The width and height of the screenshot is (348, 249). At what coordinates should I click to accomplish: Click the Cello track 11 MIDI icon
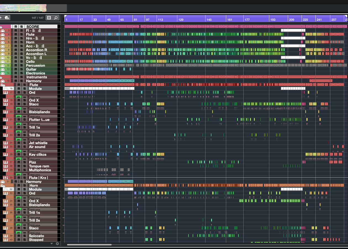tap(3, 62)
